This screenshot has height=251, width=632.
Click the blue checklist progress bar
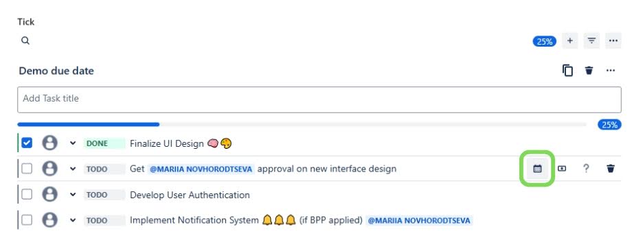click(x=88, y=125)
